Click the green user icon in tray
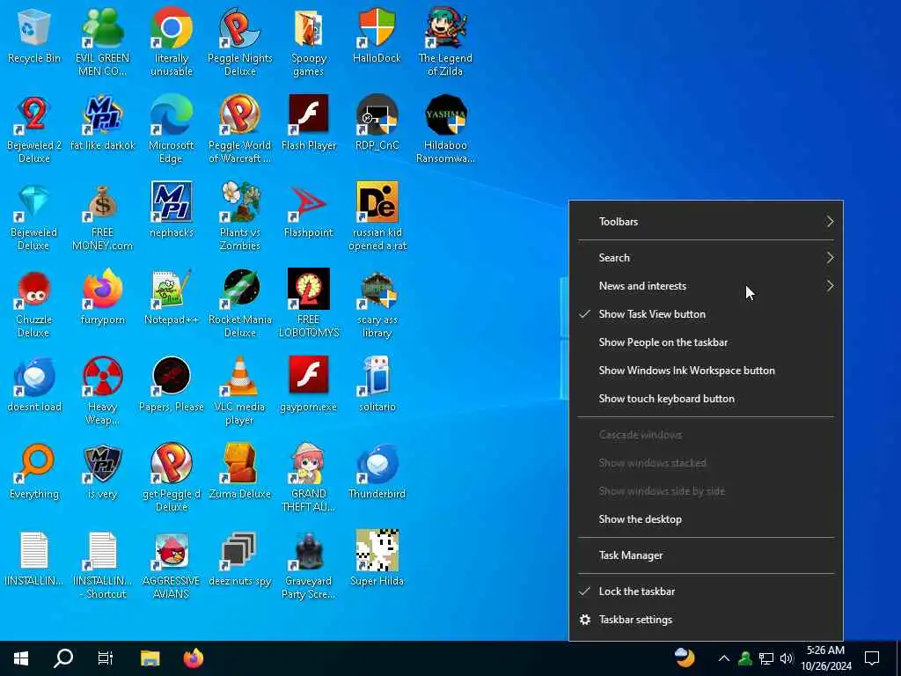Image resolution: width=901 pixels, height=676 pixels. click(x=745, y=658)
